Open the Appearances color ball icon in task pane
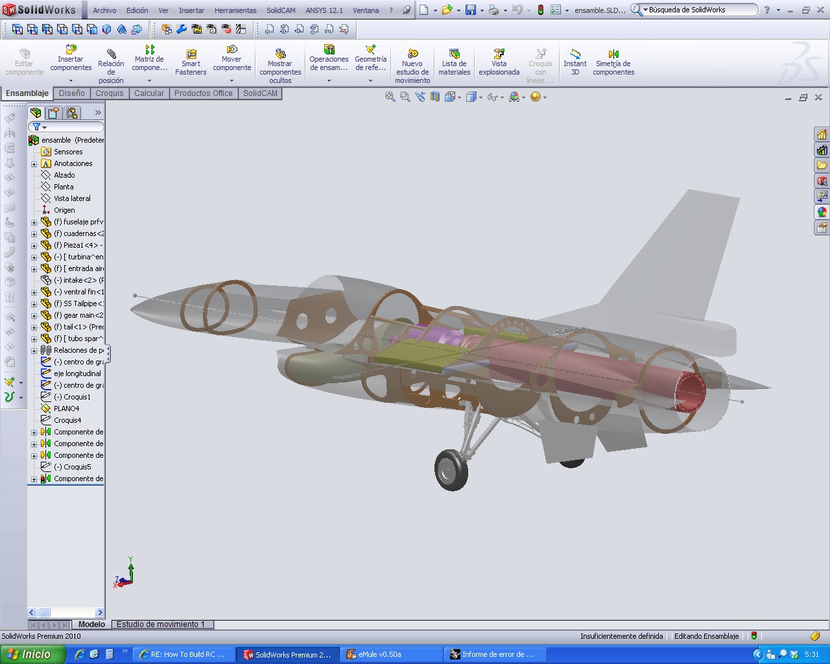830x664 pixels. 822,212
